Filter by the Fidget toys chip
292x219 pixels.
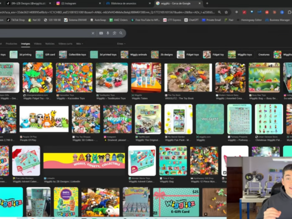189,55
